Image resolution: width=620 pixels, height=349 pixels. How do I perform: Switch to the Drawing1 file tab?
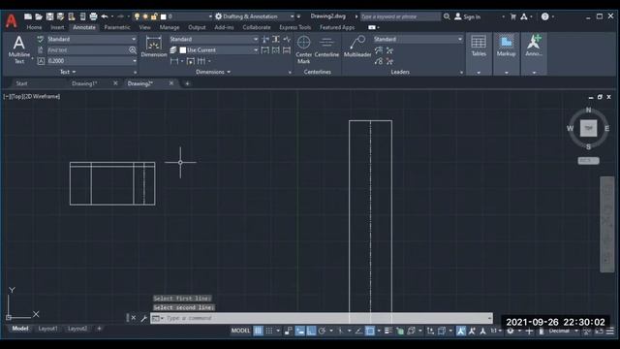[84, 83]
